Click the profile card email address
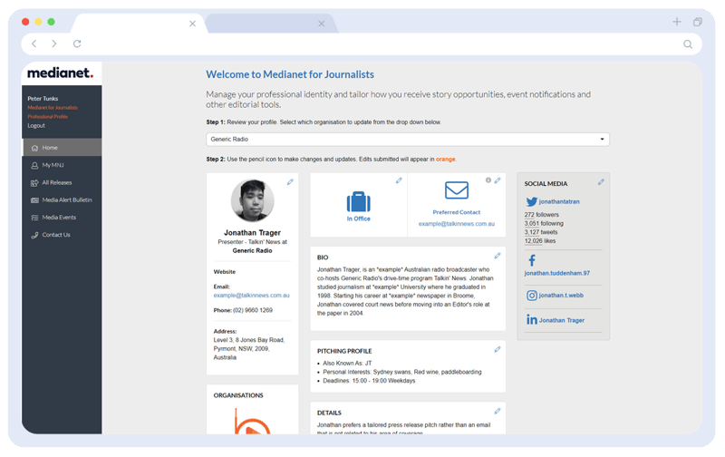Viewport: 725px width, 457px height. (x=252, y=295)
